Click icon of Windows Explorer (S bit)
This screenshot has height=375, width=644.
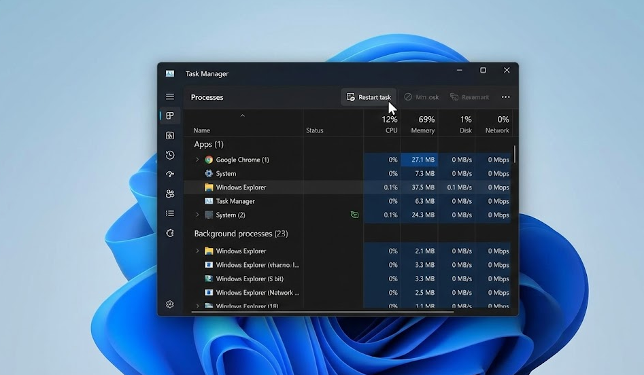pyautogui.click(x=209, y=279)
